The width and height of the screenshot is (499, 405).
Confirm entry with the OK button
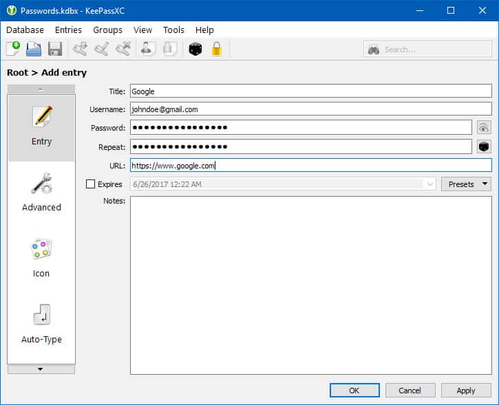[x=354, y=390]
